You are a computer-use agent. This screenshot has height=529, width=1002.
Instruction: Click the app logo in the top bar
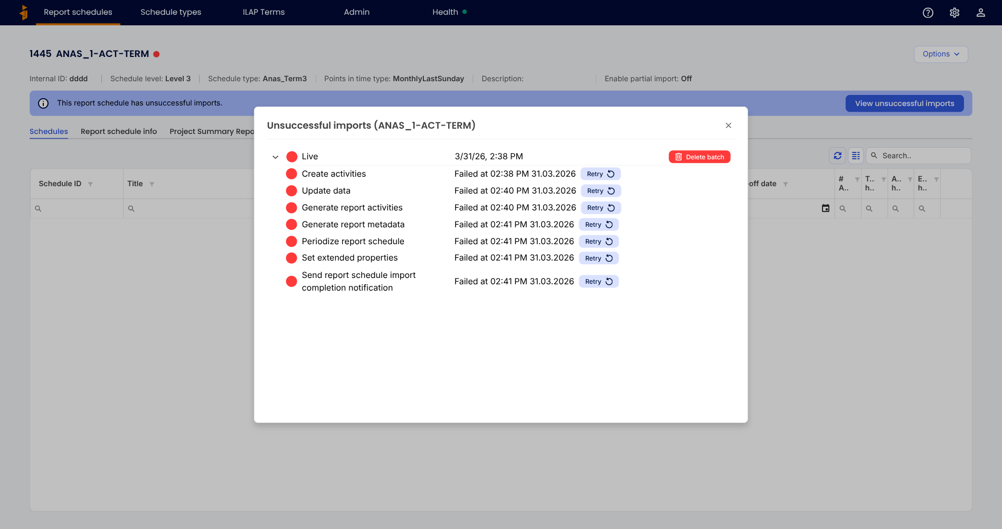click(23, 12)
